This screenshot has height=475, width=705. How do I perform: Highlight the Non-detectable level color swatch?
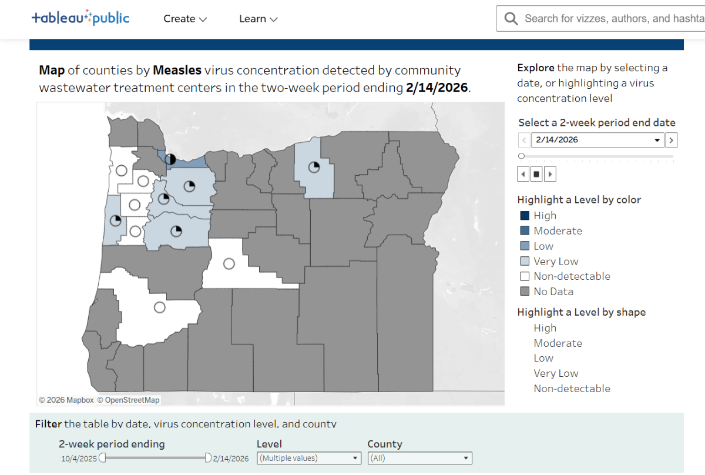click(x=523, y=276)
